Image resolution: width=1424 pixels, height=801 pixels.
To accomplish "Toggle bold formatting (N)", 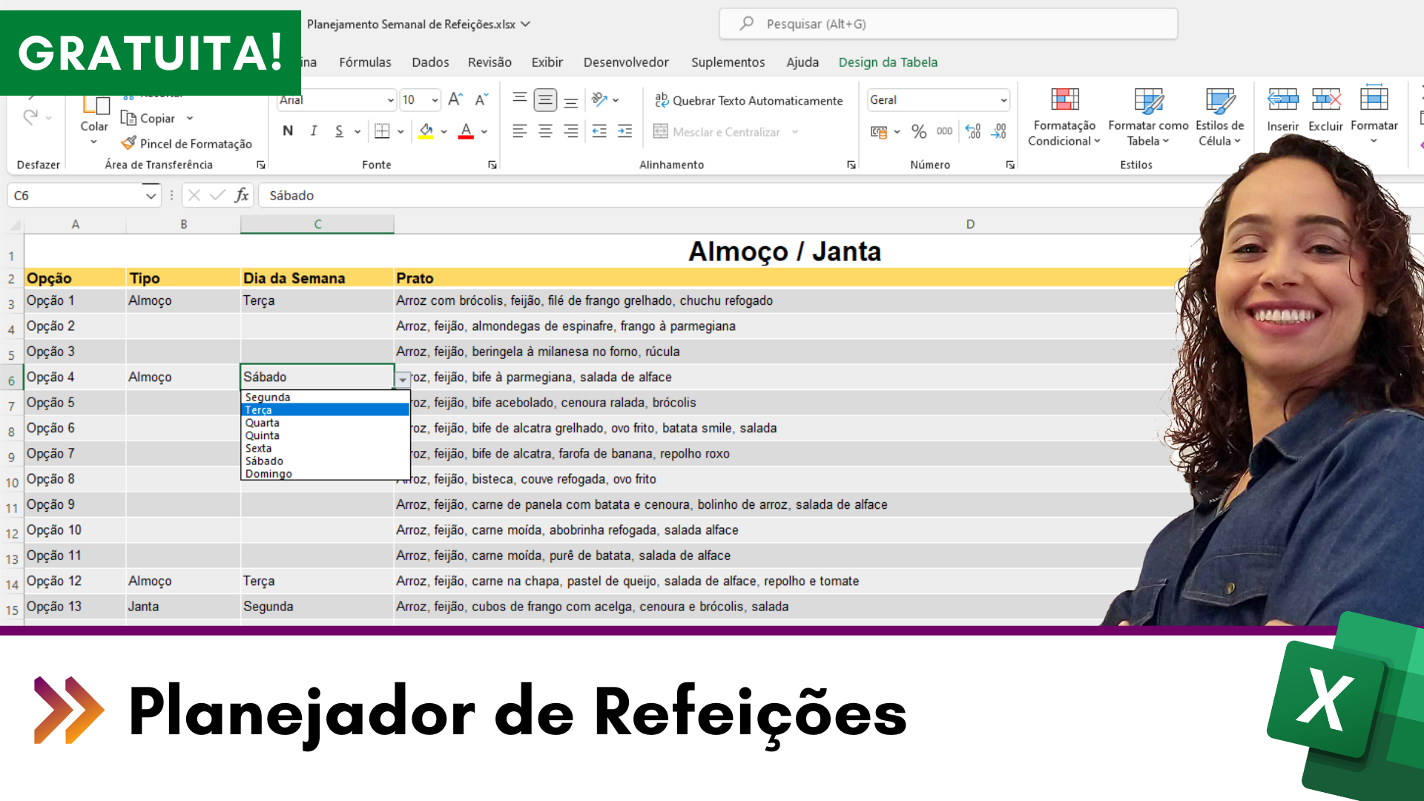I will point(288,131).
